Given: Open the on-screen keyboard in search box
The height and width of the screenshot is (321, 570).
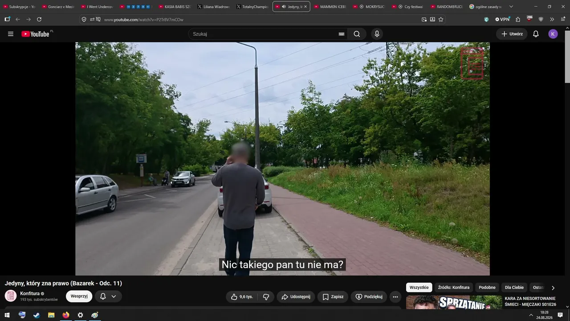Looking at the screenshot, I should (342, 34).
